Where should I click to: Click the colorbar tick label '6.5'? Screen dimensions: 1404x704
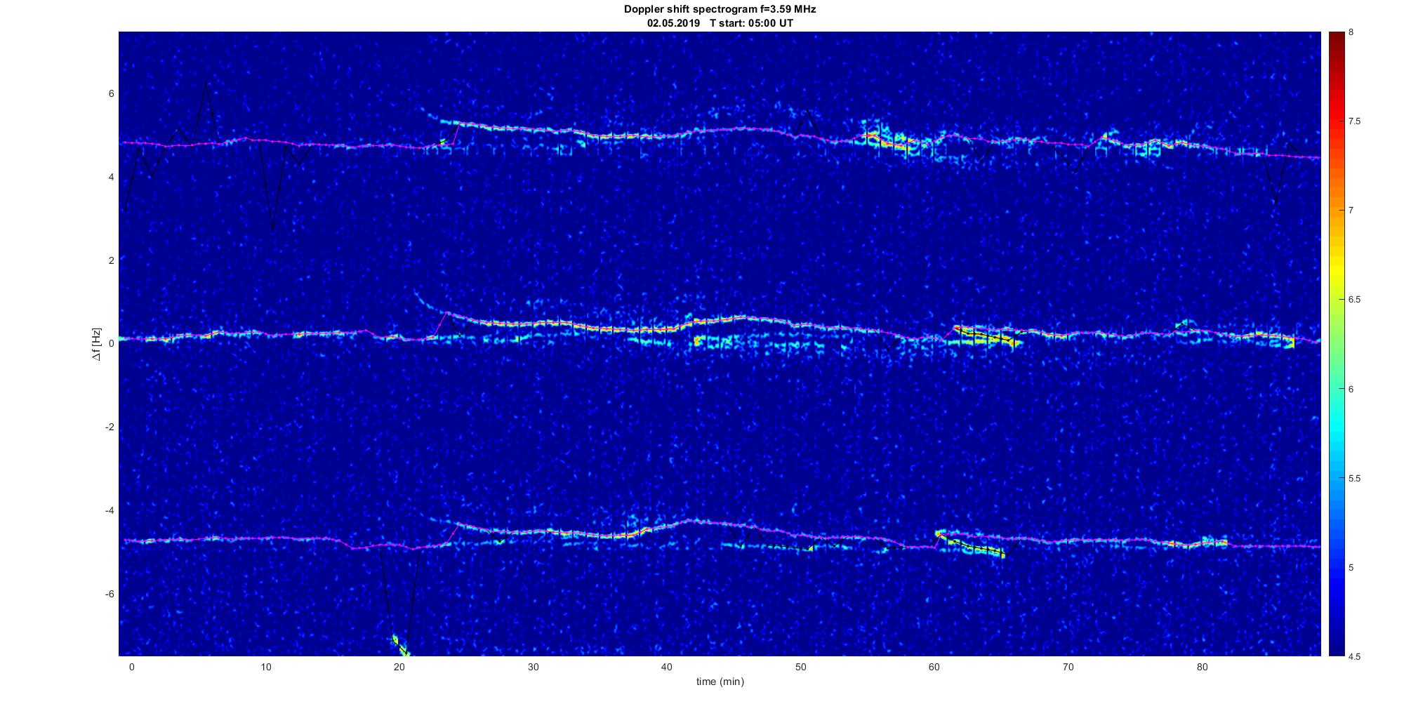(x=1355, y=300)
